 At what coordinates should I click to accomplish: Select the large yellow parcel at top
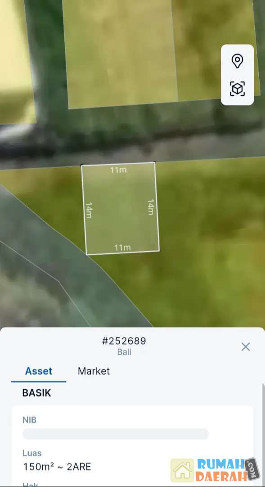tap(121, 53)
